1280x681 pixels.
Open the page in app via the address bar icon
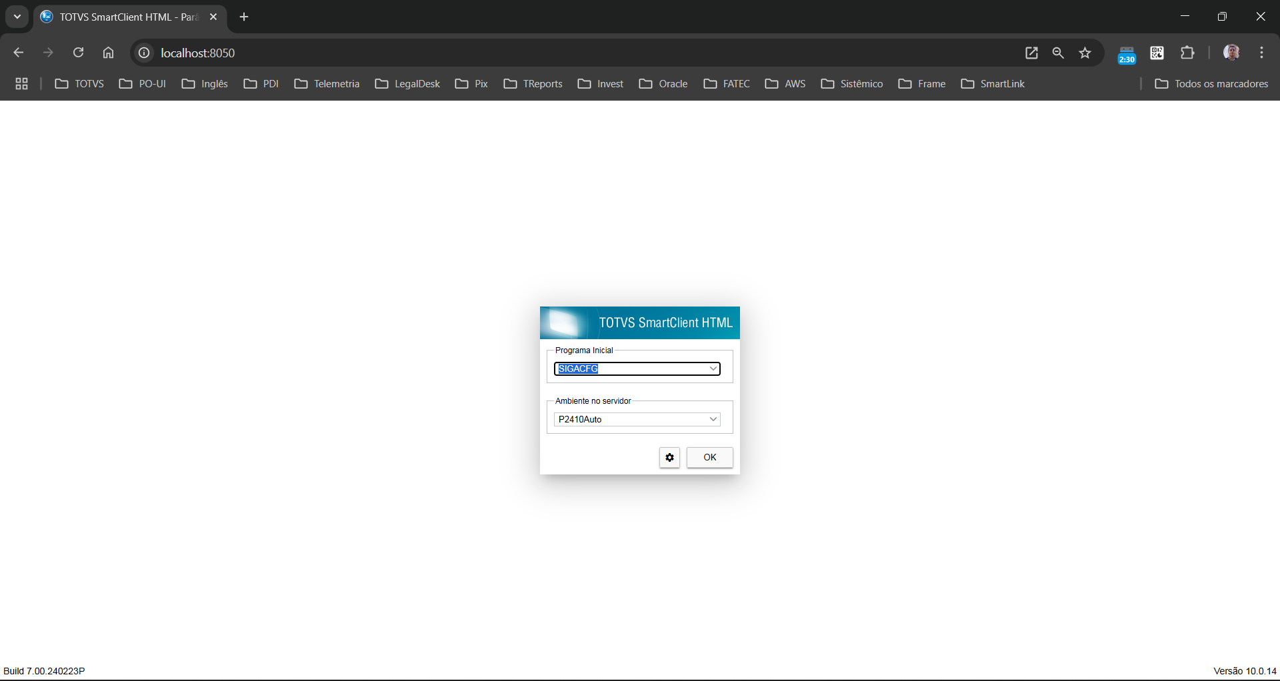1031,53
